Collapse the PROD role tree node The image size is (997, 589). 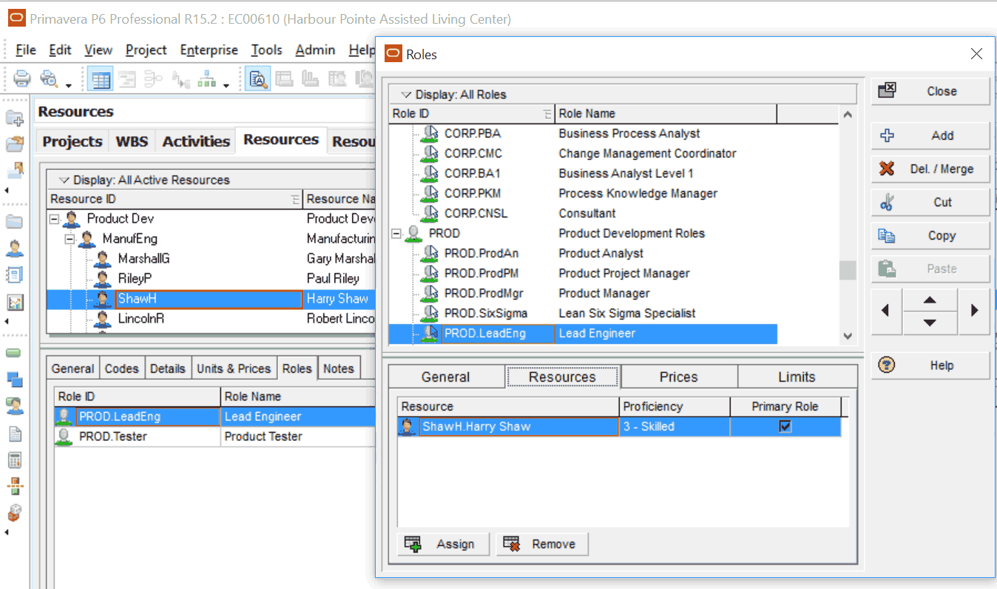[x=396, y=234]
